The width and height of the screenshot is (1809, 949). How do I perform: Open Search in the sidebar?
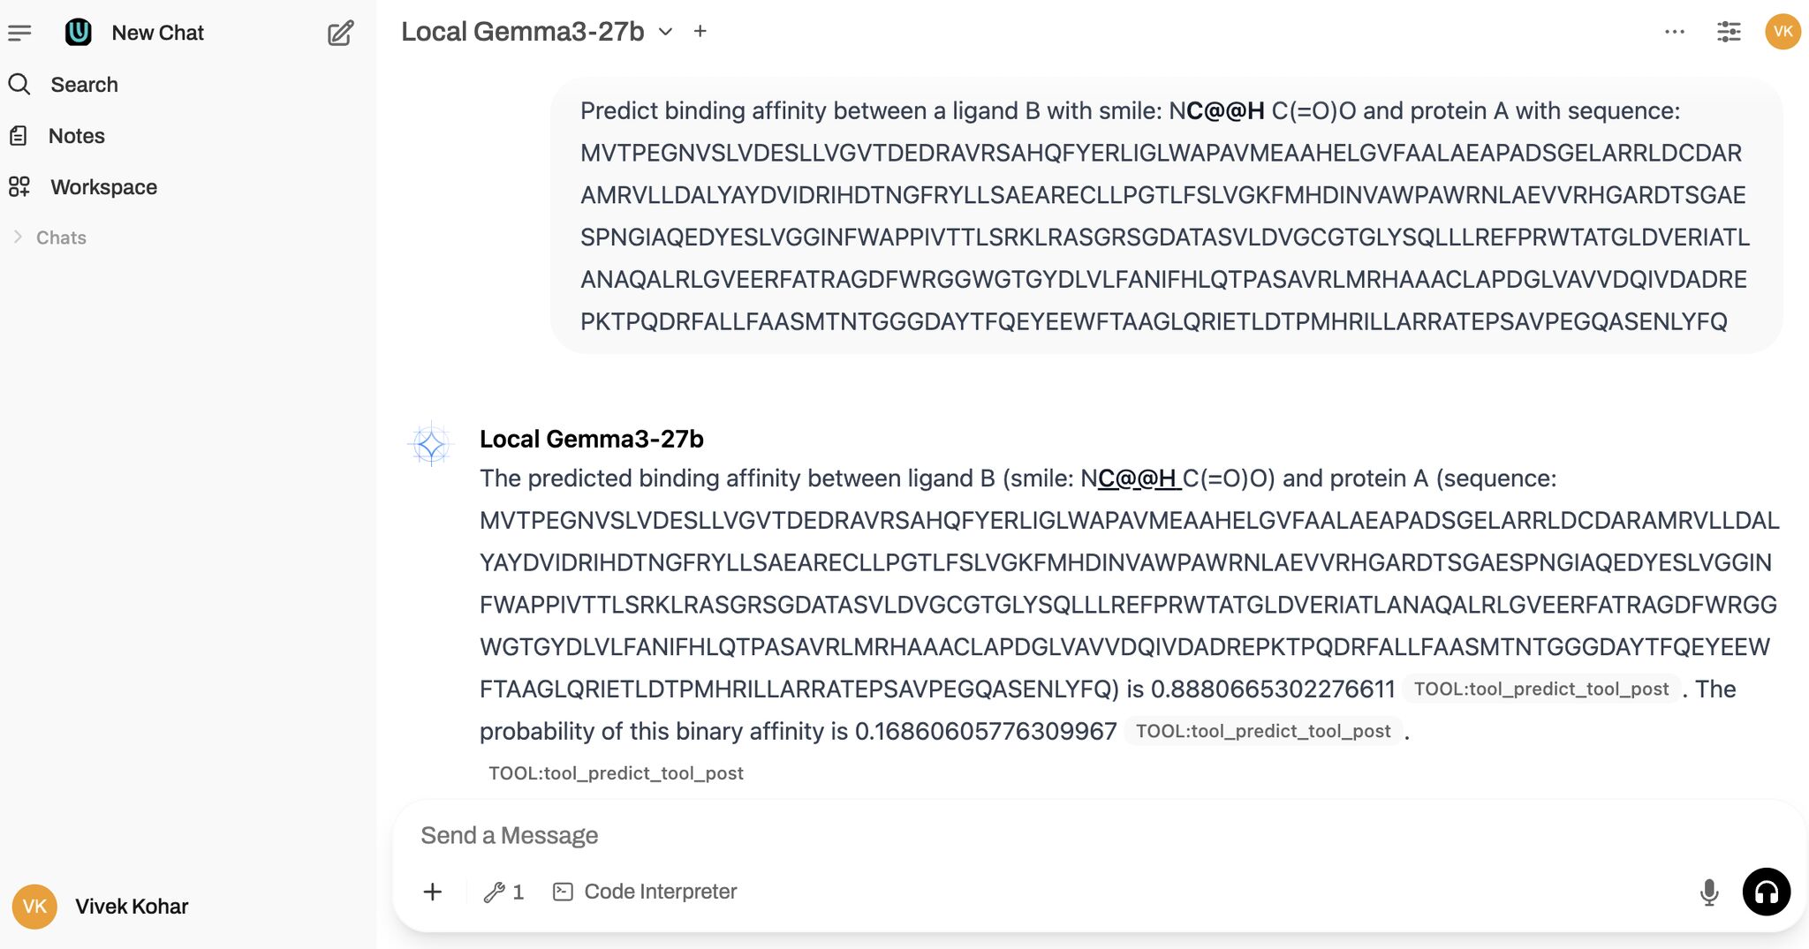(84, 85)
